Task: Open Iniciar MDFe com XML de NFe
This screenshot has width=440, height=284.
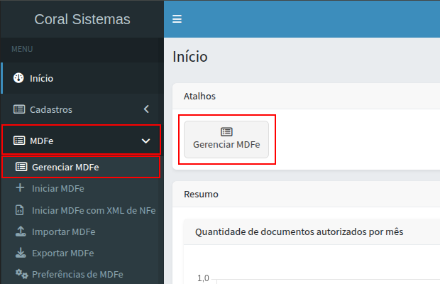Action: (x=94, y=210)
